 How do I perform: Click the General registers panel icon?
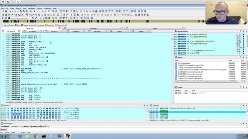tap(176, 31)
